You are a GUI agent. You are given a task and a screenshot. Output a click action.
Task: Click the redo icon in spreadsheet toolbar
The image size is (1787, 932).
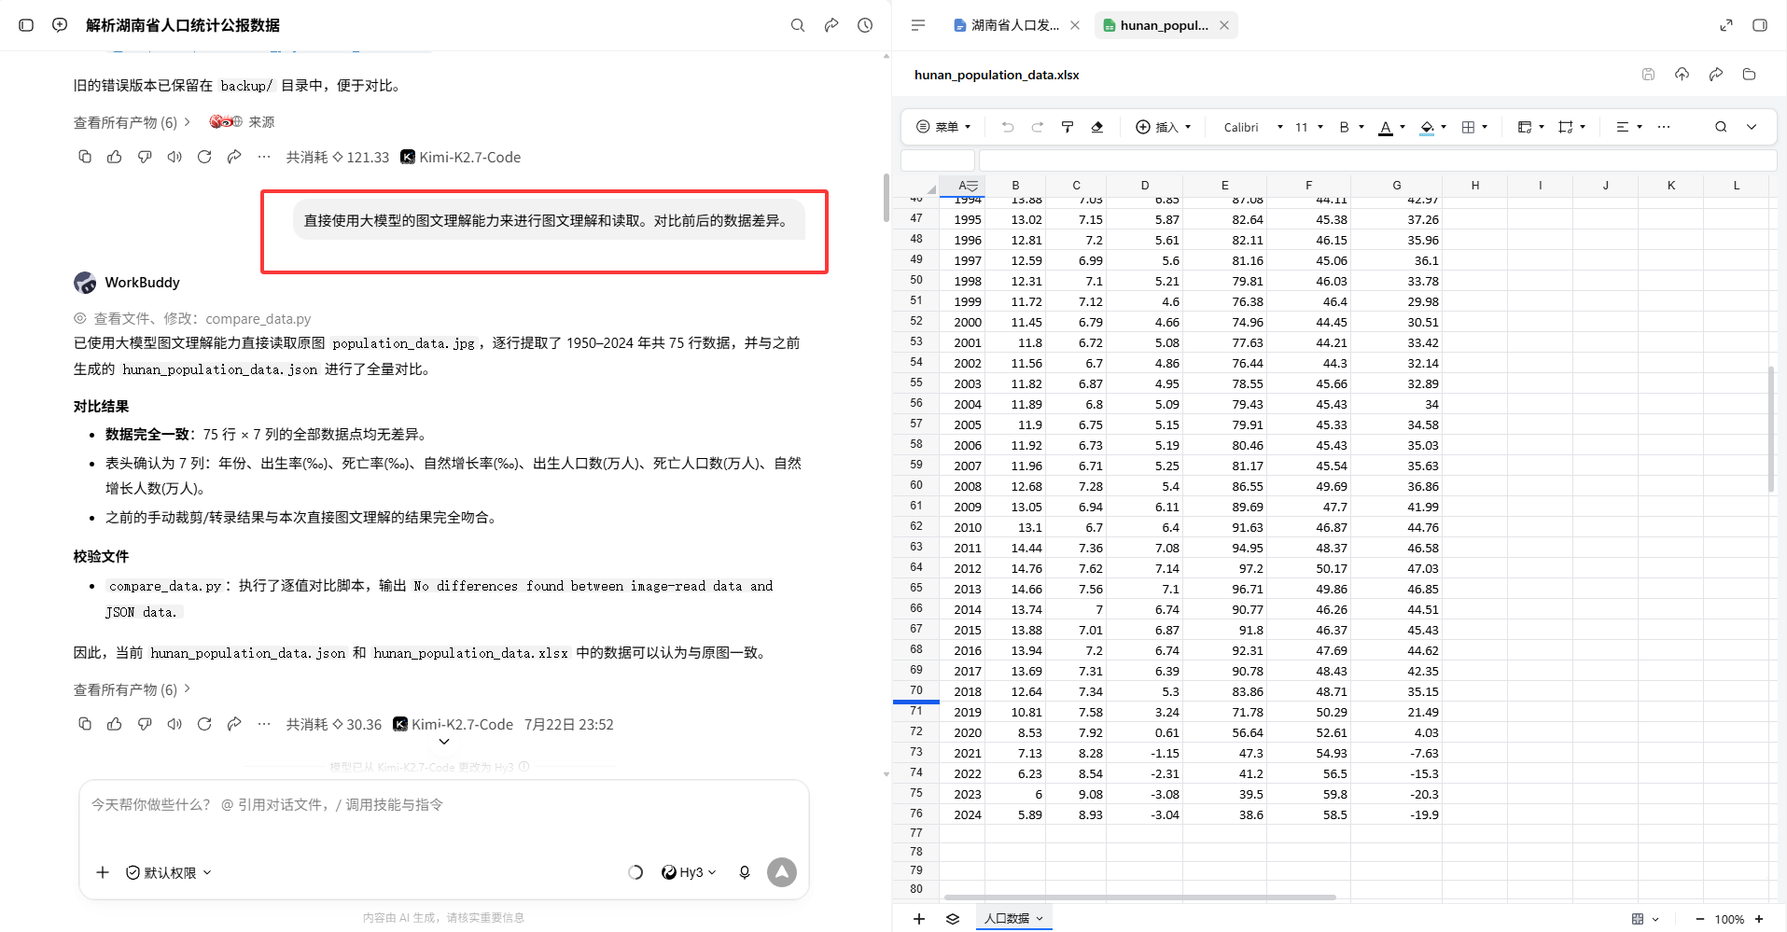click(x=1038, y=127)
